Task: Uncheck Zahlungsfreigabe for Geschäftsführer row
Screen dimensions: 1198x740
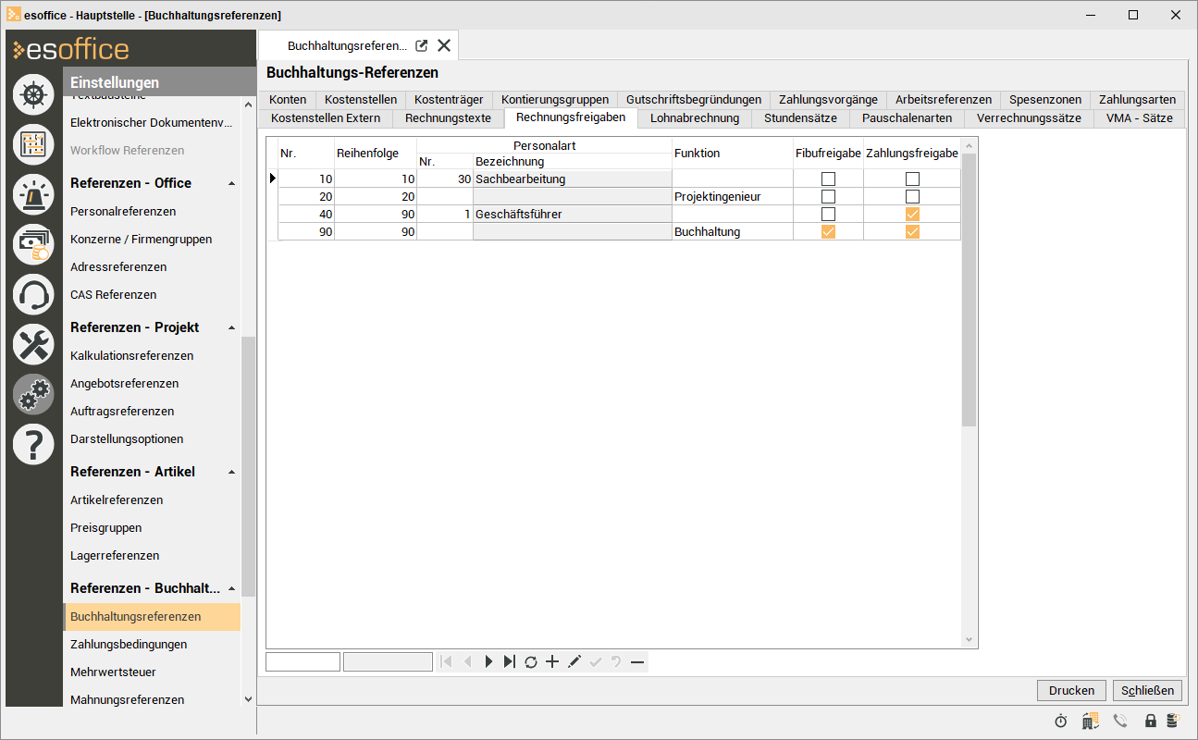Action: [x=912, y=214]
